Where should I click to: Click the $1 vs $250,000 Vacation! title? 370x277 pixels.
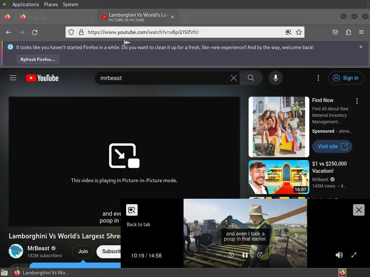(330, 167)
